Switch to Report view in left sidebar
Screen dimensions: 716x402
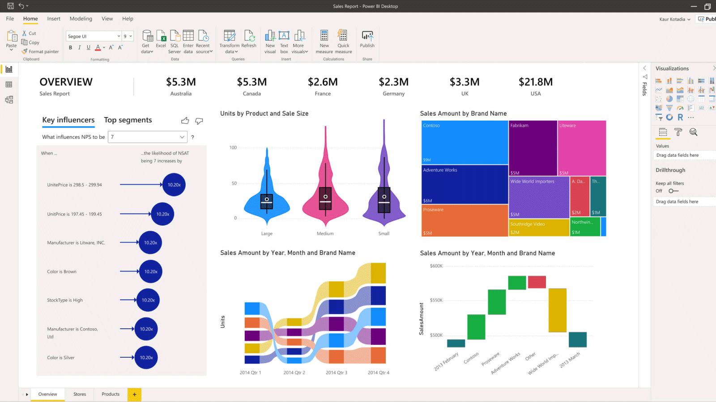coord(9,69)
